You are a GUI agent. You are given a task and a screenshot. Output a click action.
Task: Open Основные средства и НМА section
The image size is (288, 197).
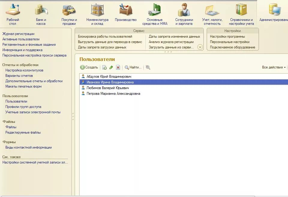pyautogui.click(x=155, y=14)
